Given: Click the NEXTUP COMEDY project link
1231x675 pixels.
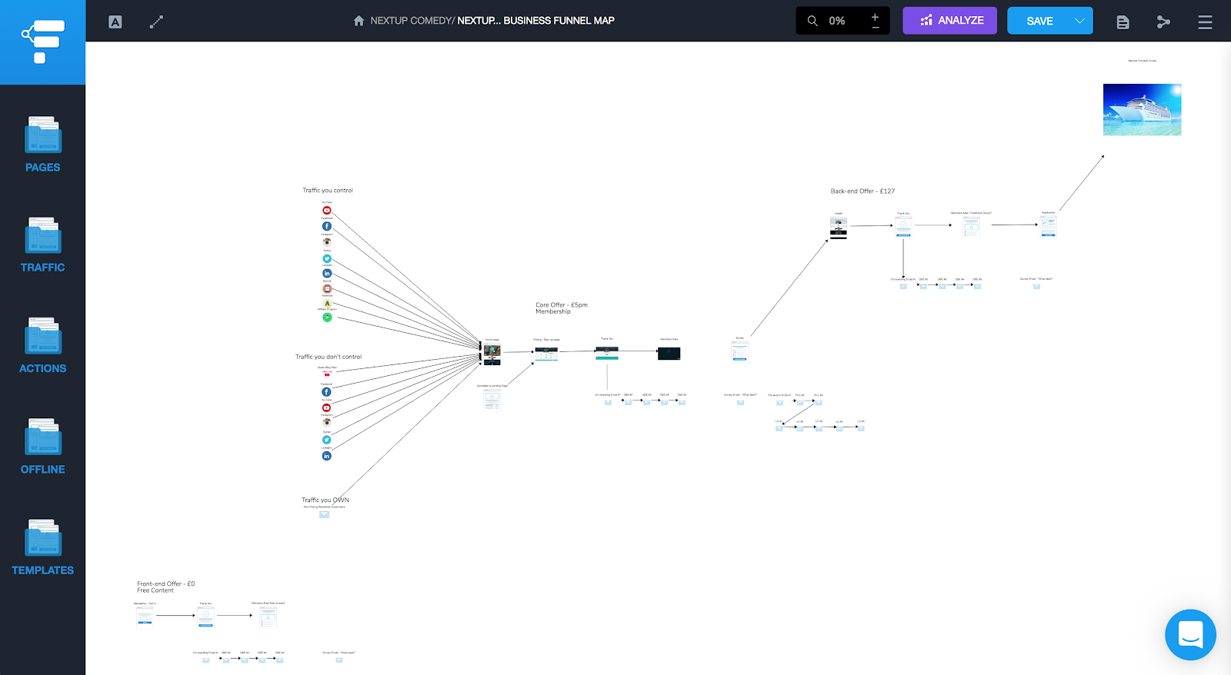Looking at the screenshot, I should click(412, 21).
